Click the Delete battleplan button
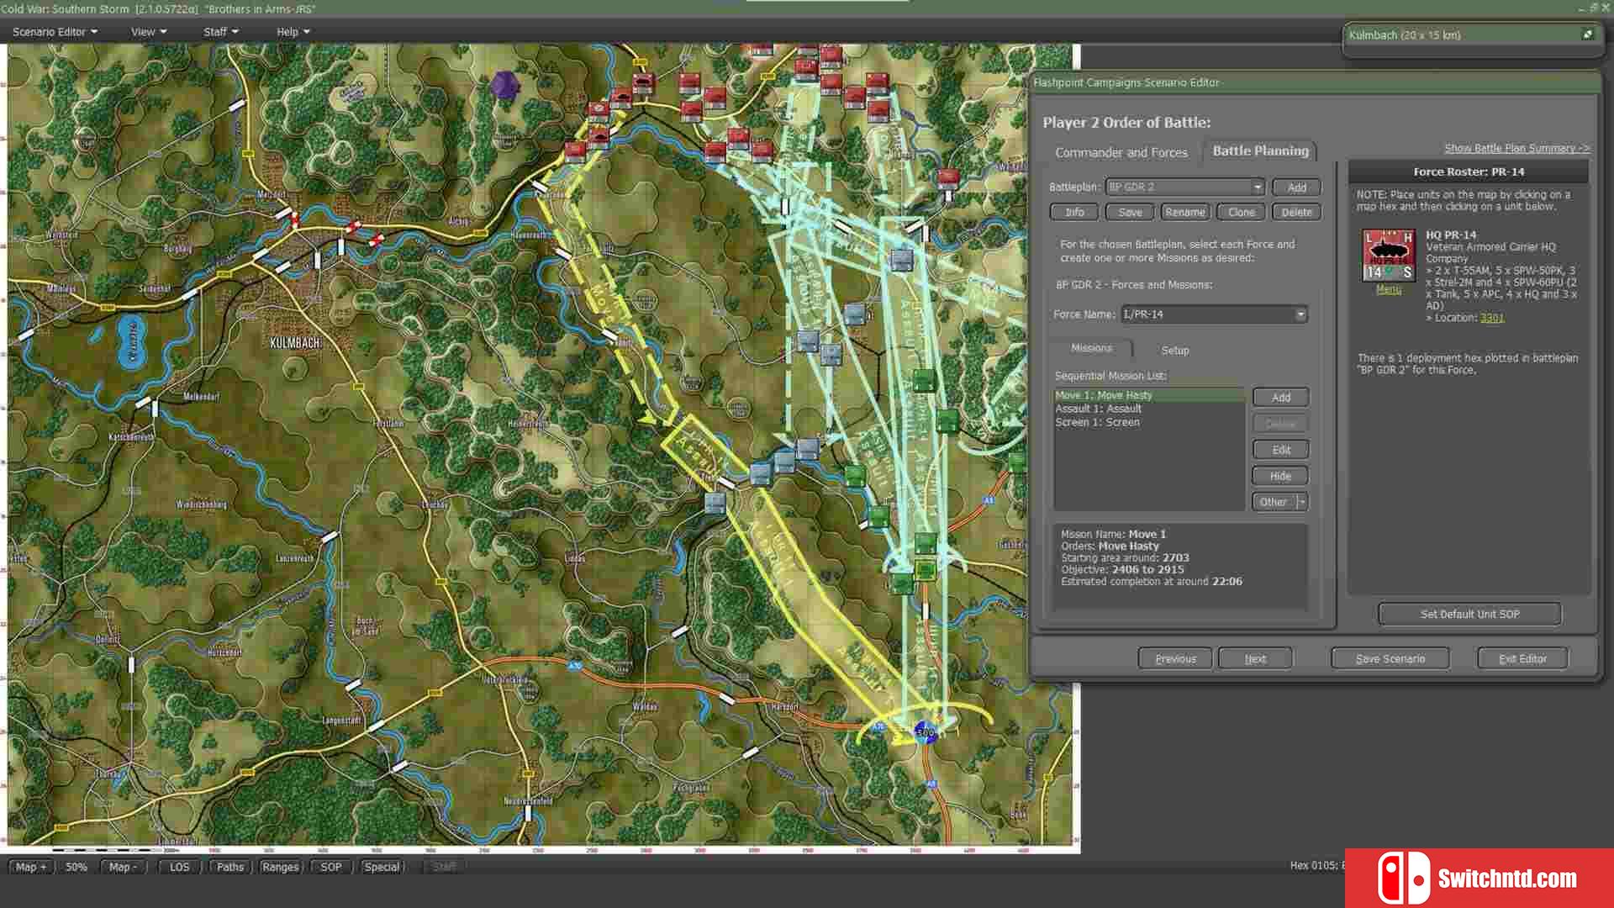 [x=1296, y=213]
